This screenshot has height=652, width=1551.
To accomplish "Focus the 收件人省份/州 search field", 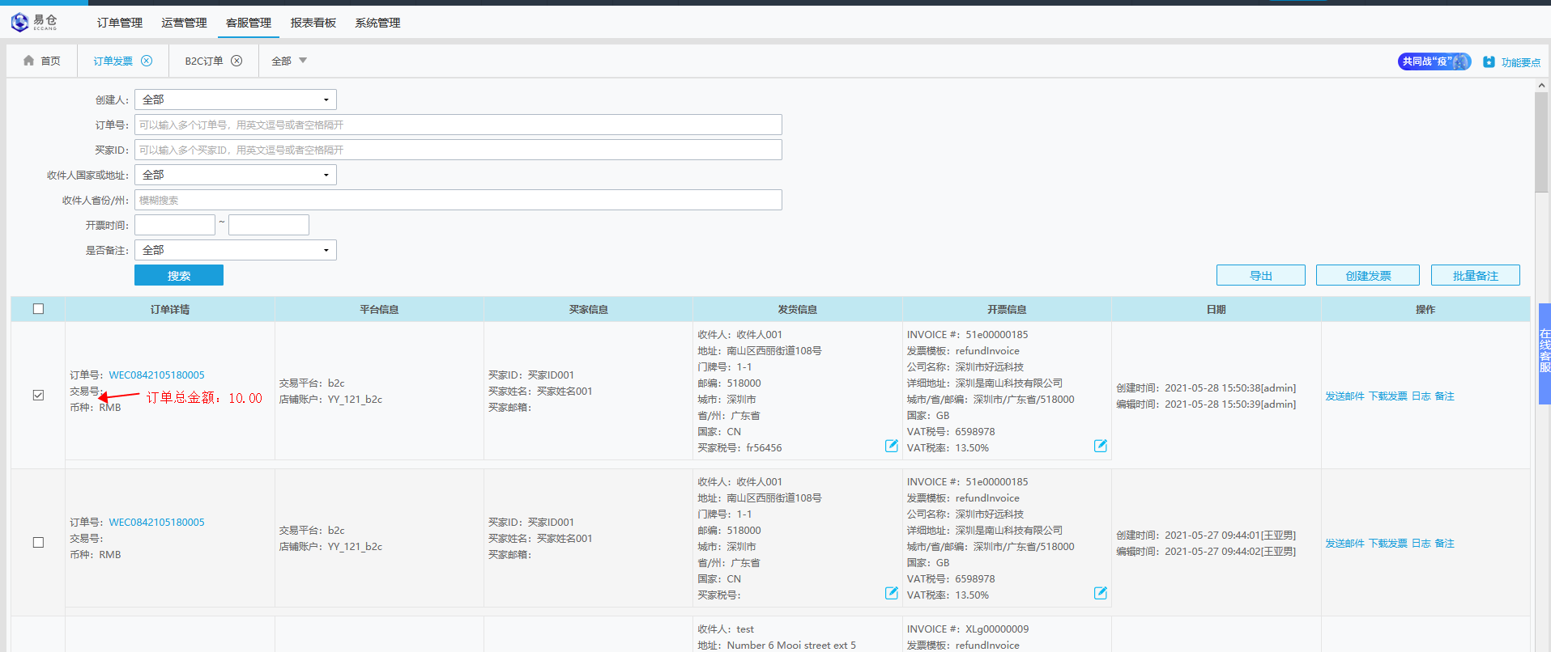I will (x=458, y=200).
